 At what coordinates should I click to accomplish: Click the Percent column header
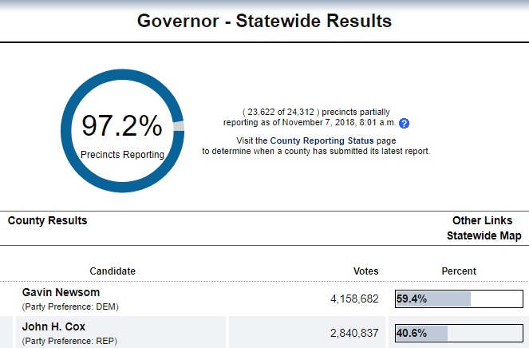pos(459,271)
